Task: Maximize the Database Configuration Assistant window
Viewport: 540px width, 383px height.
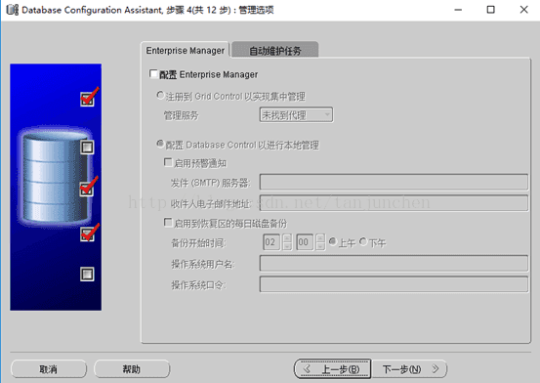Action: pyautogui.click(x=490, y=10)
